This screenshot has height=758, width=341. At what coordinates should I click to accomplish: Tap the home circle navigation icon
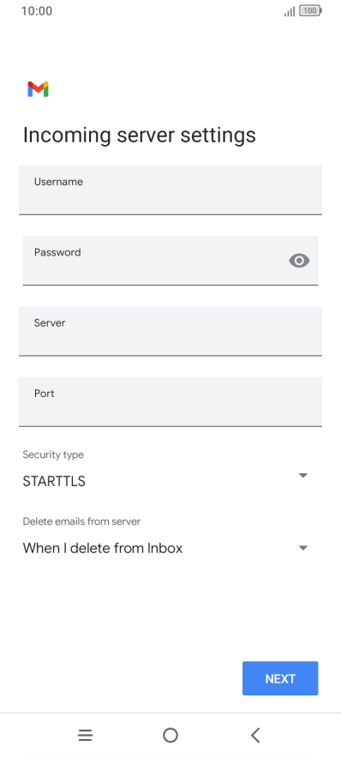(x=170, y=736)
